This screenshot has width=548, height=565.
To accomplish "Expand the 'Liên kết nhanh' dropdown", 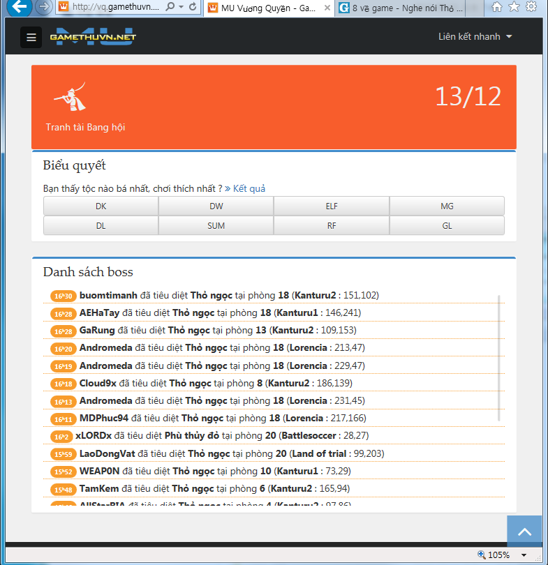I will click(x=475, y=37).
